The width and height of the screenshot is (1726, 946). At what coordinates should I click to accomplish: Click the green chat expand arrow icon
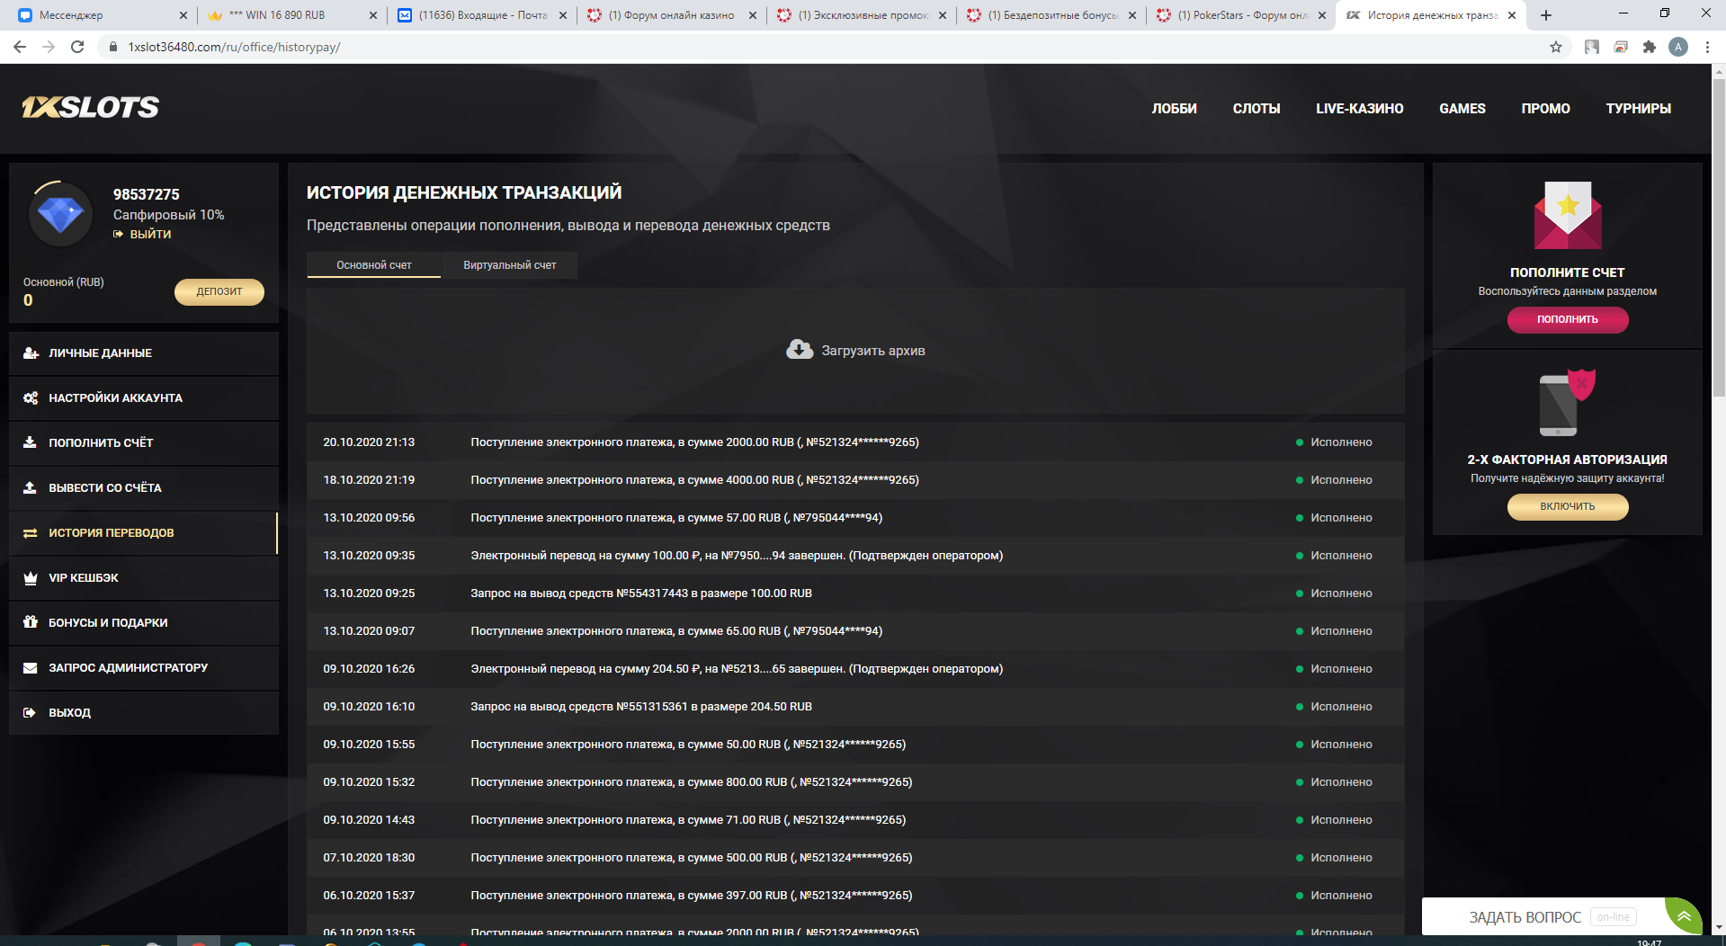(x=1684, y=916)
